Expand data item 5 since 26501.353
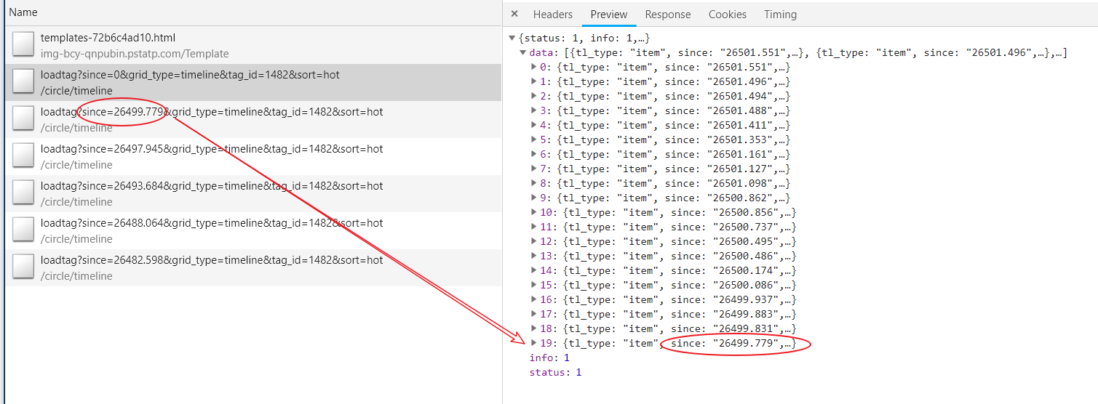 [536, 140]
